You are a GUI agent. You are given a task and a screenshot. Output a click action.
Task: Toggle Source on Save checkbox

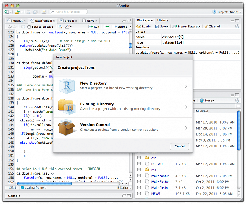[x=29, y=27]
